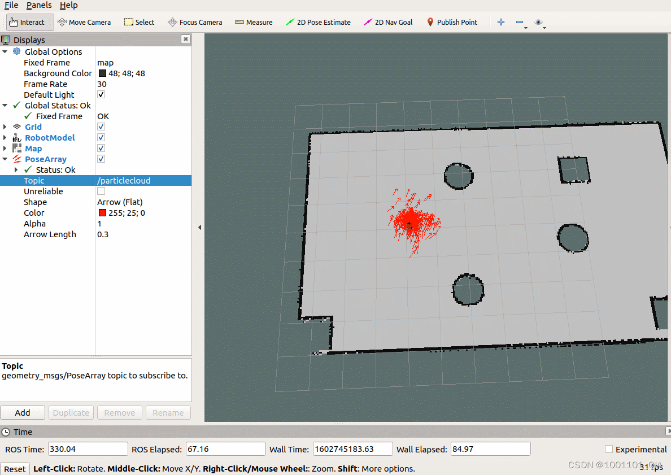Click the ROS Elapsed field
Screen dimensions: 671x475
coord(225,449)
